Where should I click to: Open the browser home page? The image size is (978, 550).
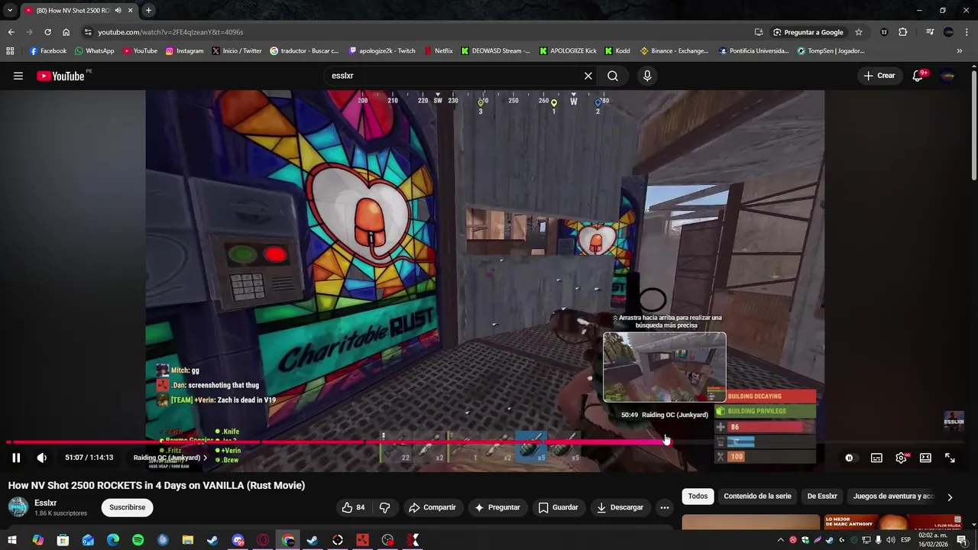tap(66, 32)
